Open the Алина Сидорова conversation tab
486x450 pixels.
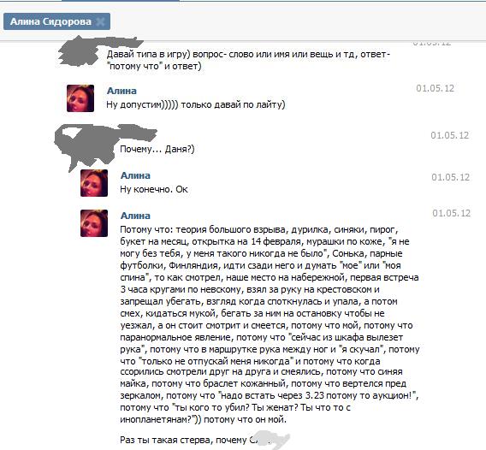pyautogui.click(x=50, y=21)
